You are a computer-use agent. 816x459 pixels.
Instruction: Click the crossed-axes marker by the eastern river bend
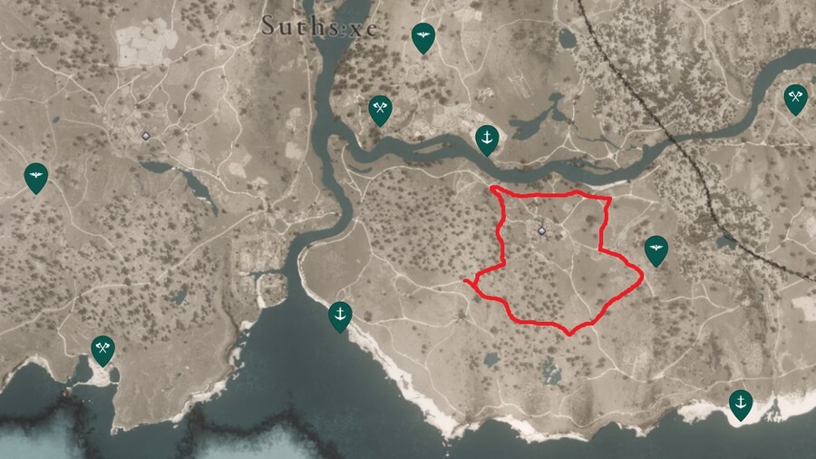[x=796, y=100]
